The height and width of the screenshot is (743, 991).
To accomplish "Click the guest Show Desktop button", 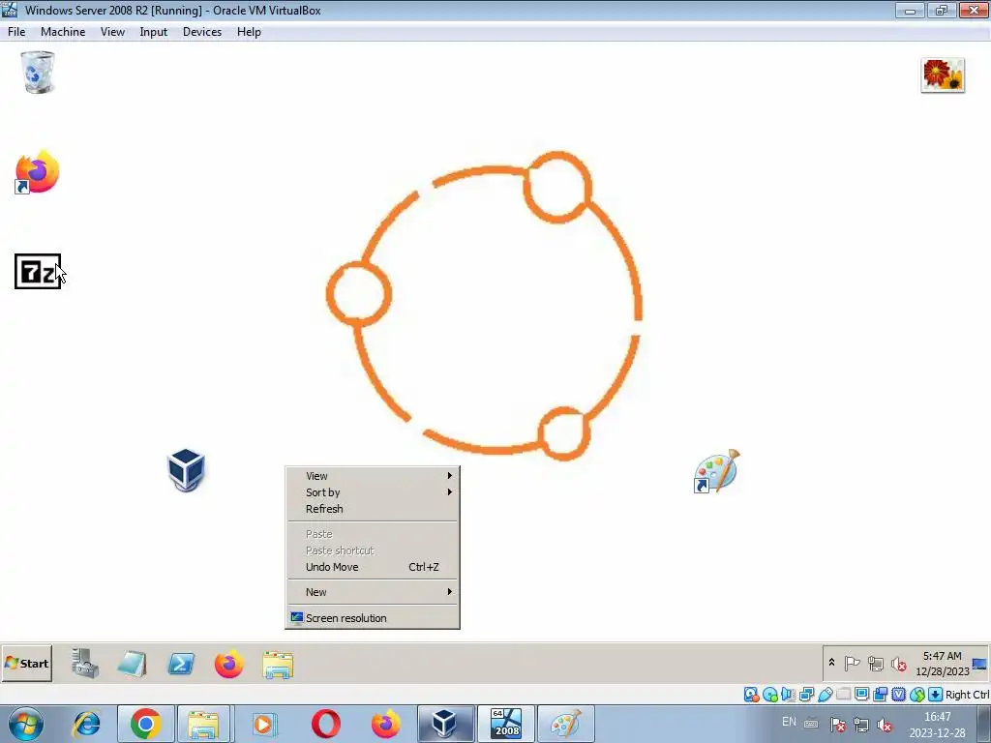I will (979, 664).
